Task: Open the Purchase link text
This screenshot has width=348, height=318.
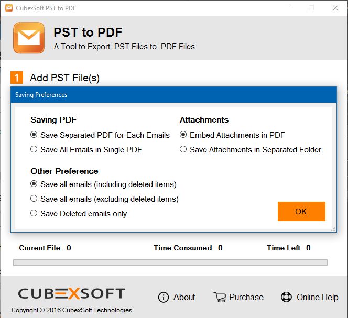Action: 246,297
